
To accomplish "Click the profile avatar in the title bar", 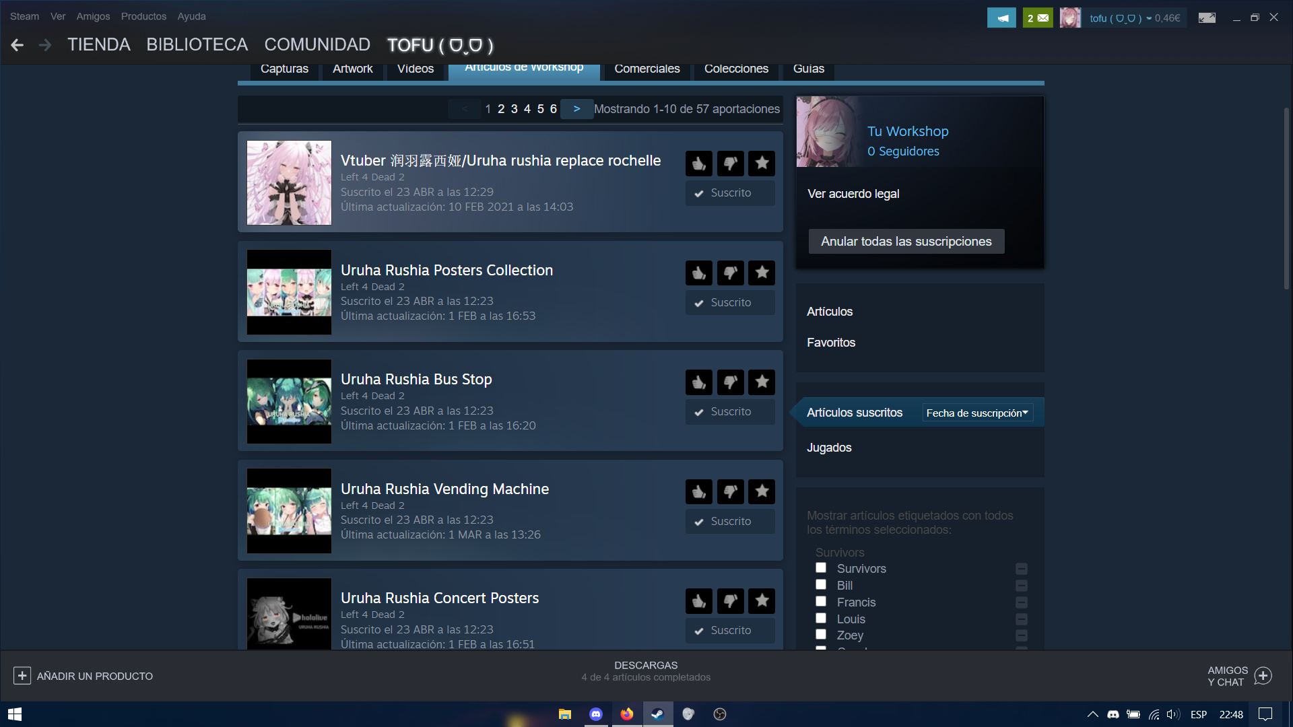I will (1070, 18).
